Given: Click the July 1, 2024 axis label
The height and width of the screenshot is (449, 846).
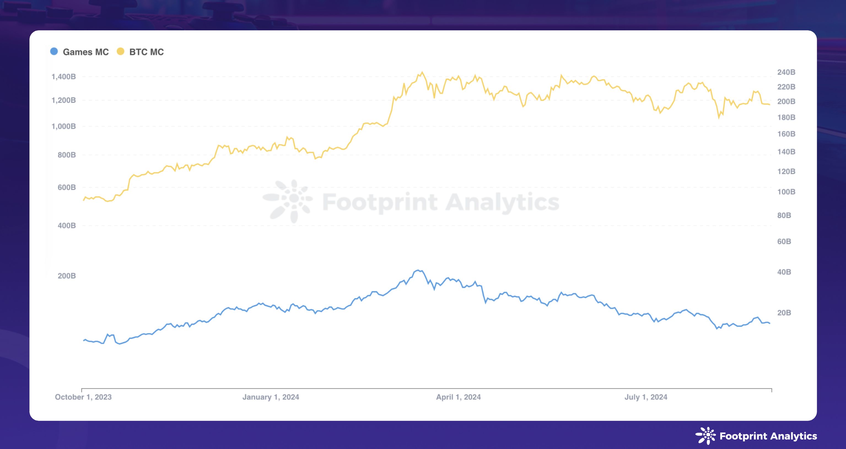Looking at the screenshot, I should click(646, 397).
